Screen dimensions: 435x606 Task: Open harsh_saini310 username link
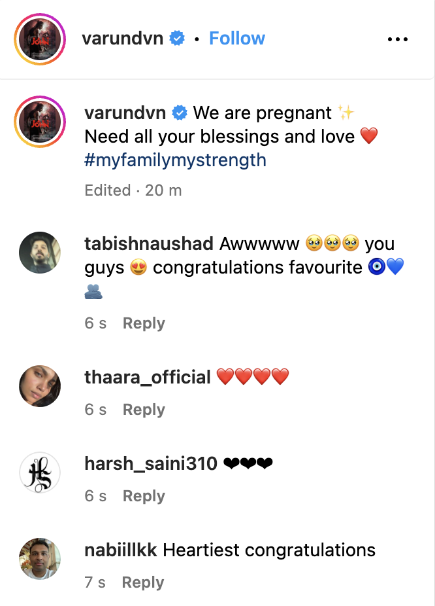pos(151,463)
